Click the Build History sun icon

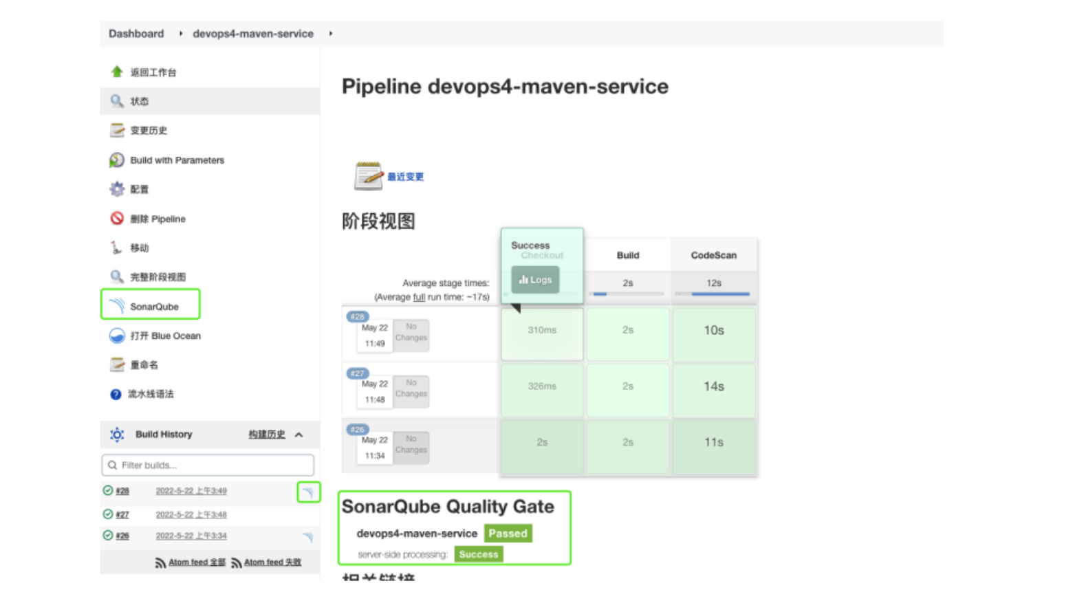(117, 435)
